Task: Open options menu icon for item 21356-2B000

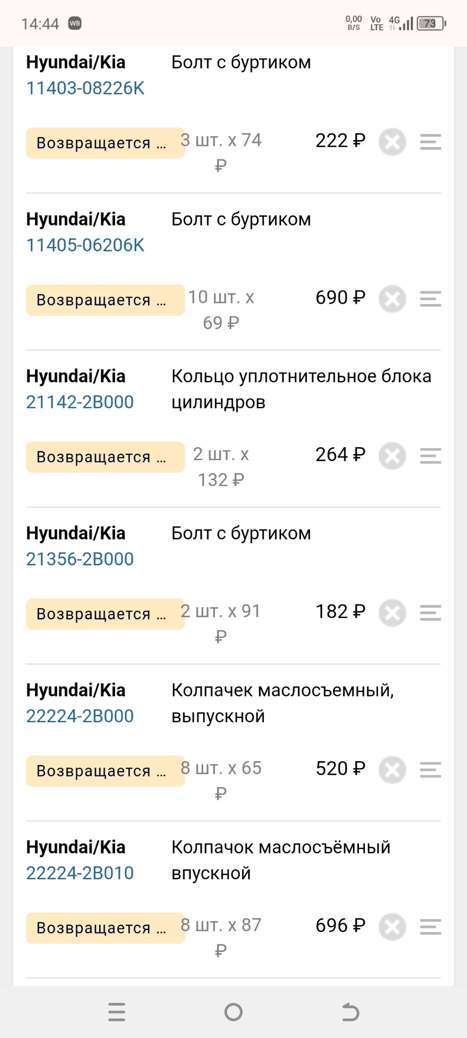Action: [x=430, y=613]
